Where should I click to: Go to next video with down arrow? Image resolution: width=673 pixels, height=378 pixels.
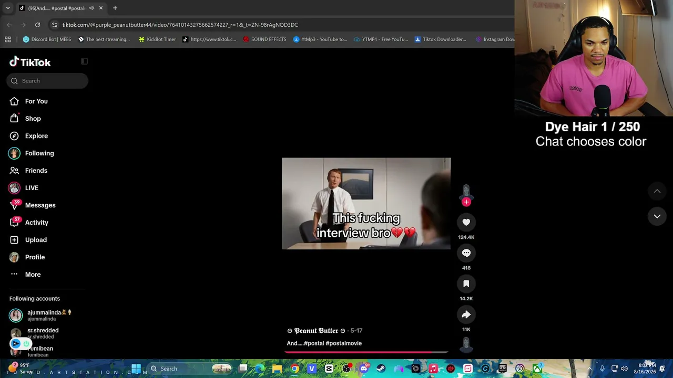pyautogui.click(x=657, y=216)
